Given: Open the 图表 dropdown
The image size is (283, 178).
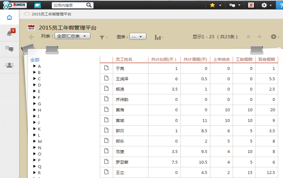Looking at the screenshot, I should (x=138, y=37).
